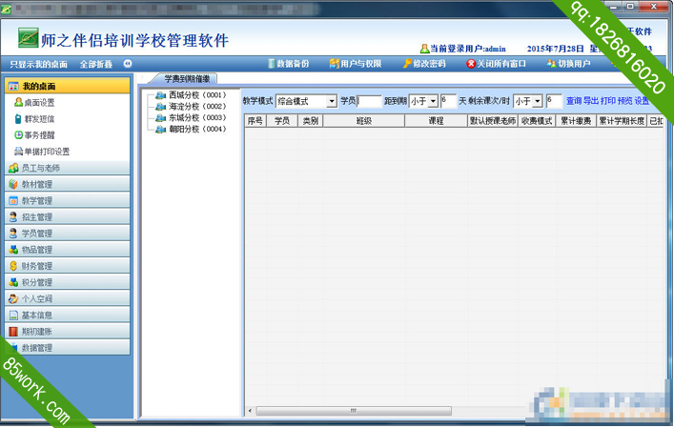Screen dimensions: 674x428
Task: Switch to the 学费到期催缴 tab
Action: pos(187,78)
